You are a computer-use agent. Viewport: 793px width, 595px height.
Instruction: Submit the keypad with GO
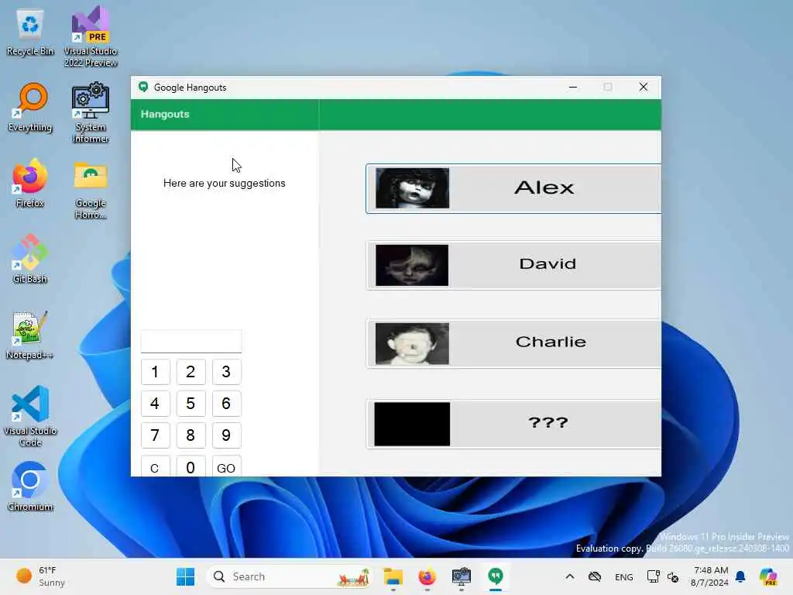click(x=226, y=466)
